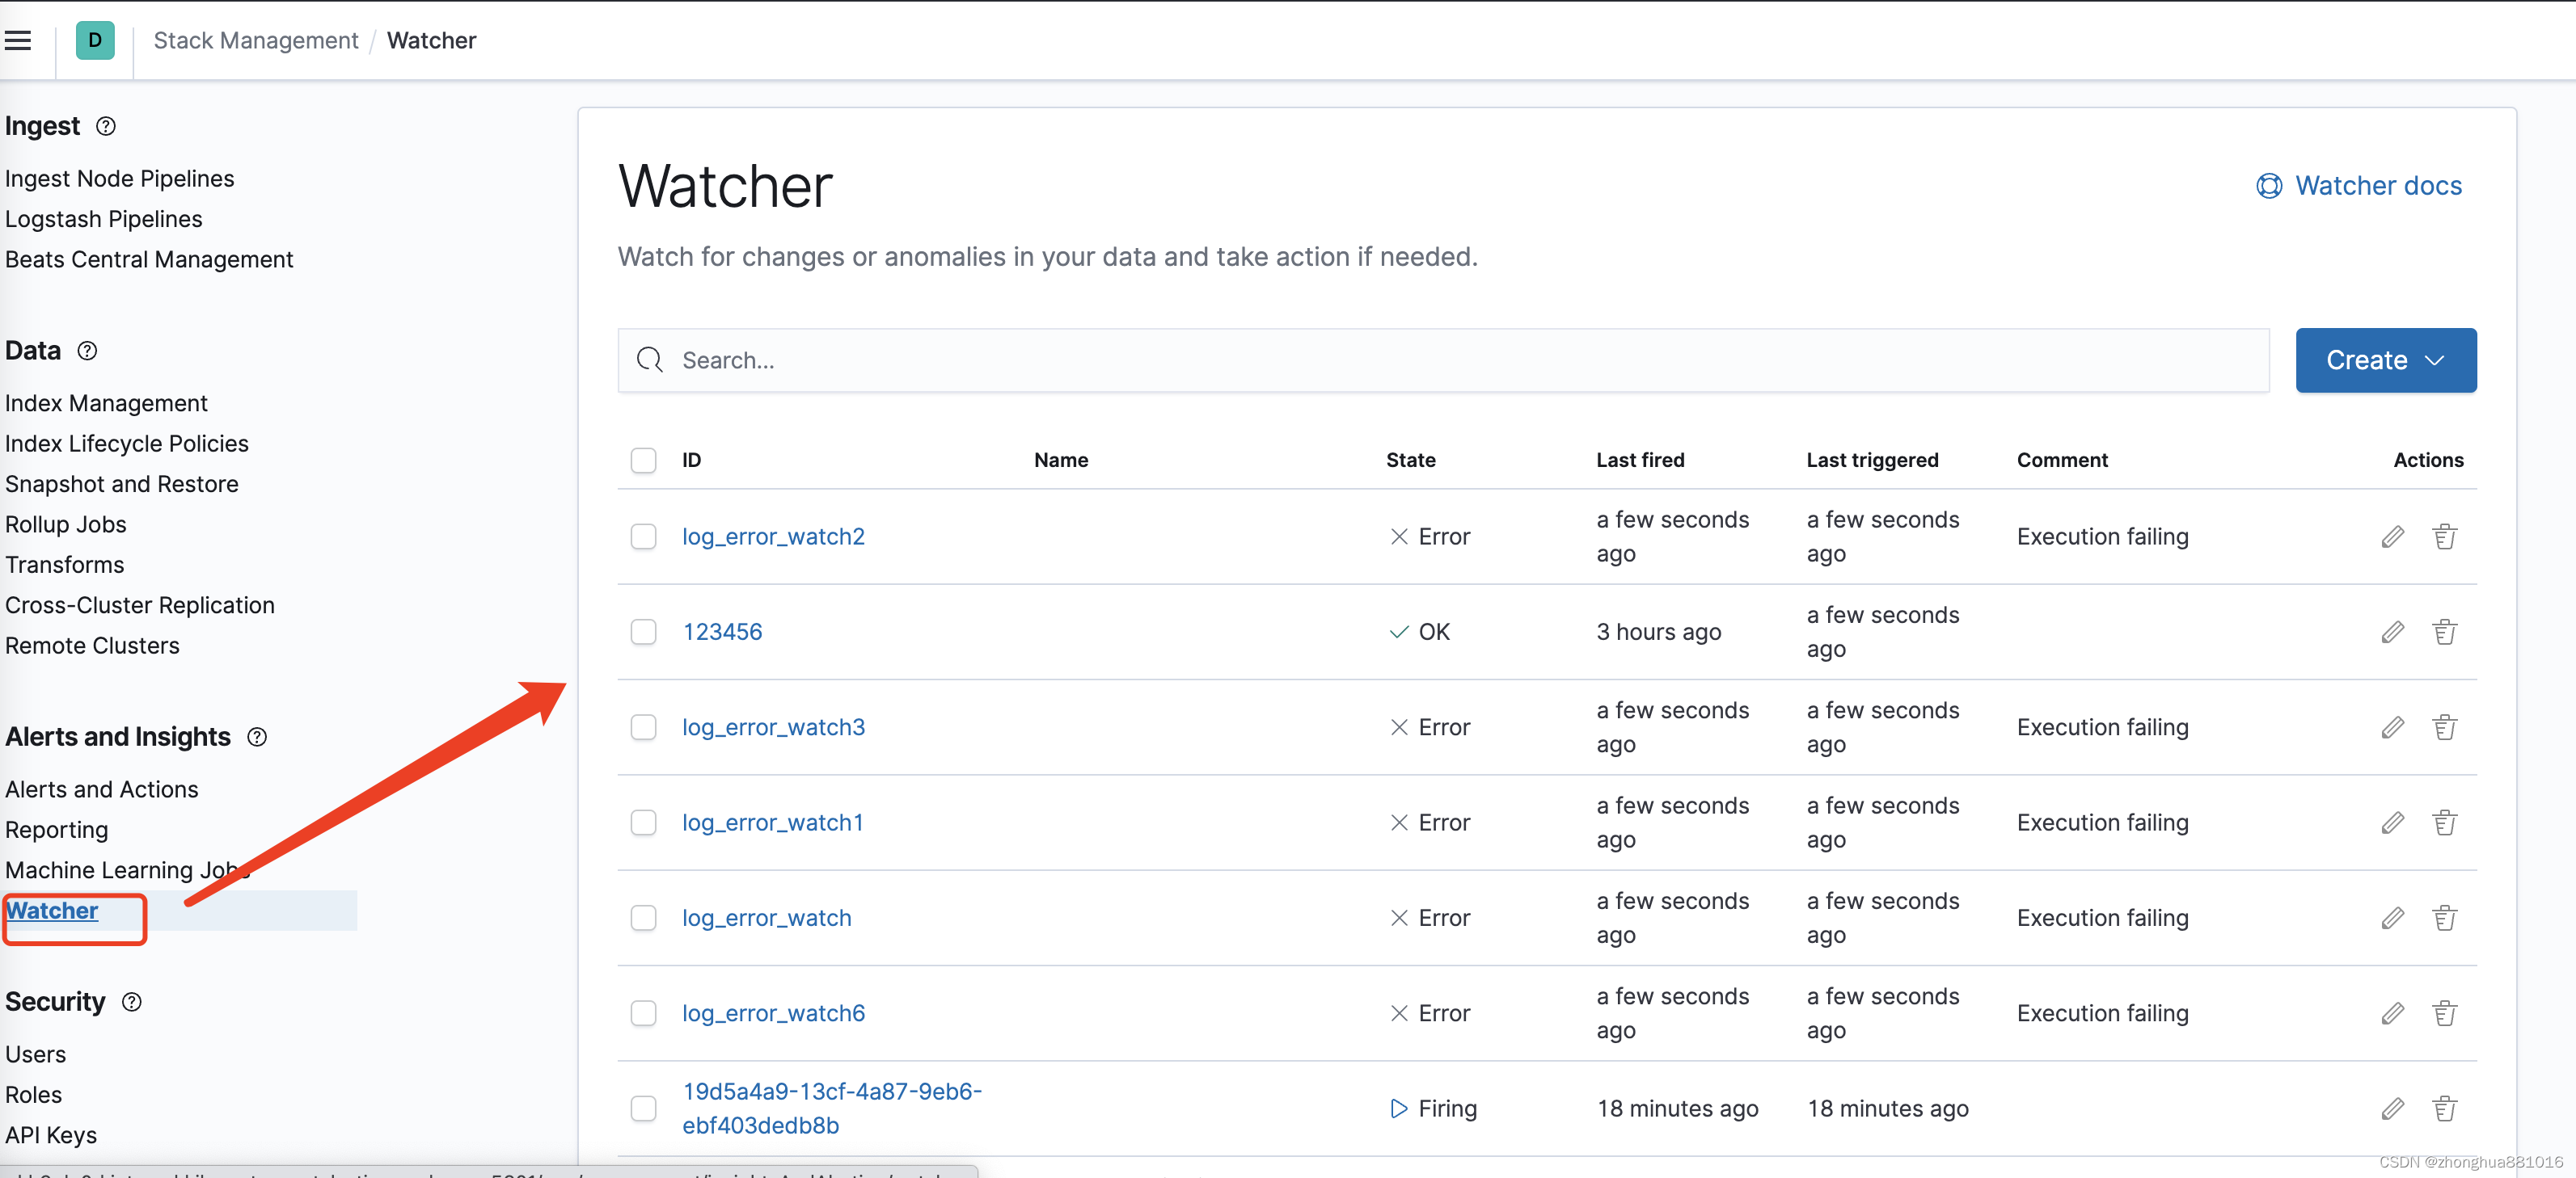Edit log_error_watch6 via its pencil icon
This screenshot has height=1178, width=2576.
coord(2393,1013)
